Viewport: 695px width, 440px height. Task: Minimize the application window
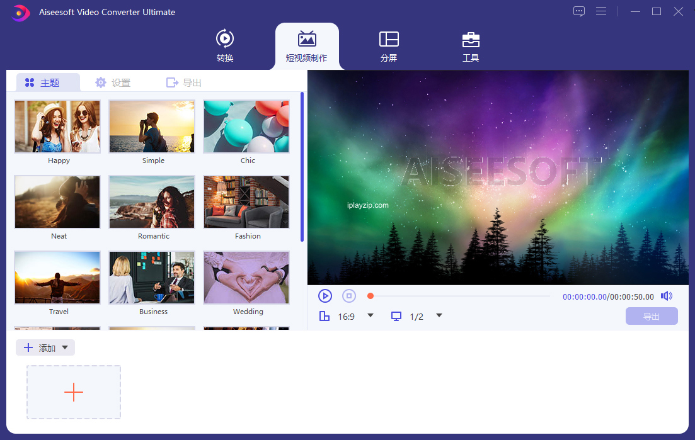point(635,11)
